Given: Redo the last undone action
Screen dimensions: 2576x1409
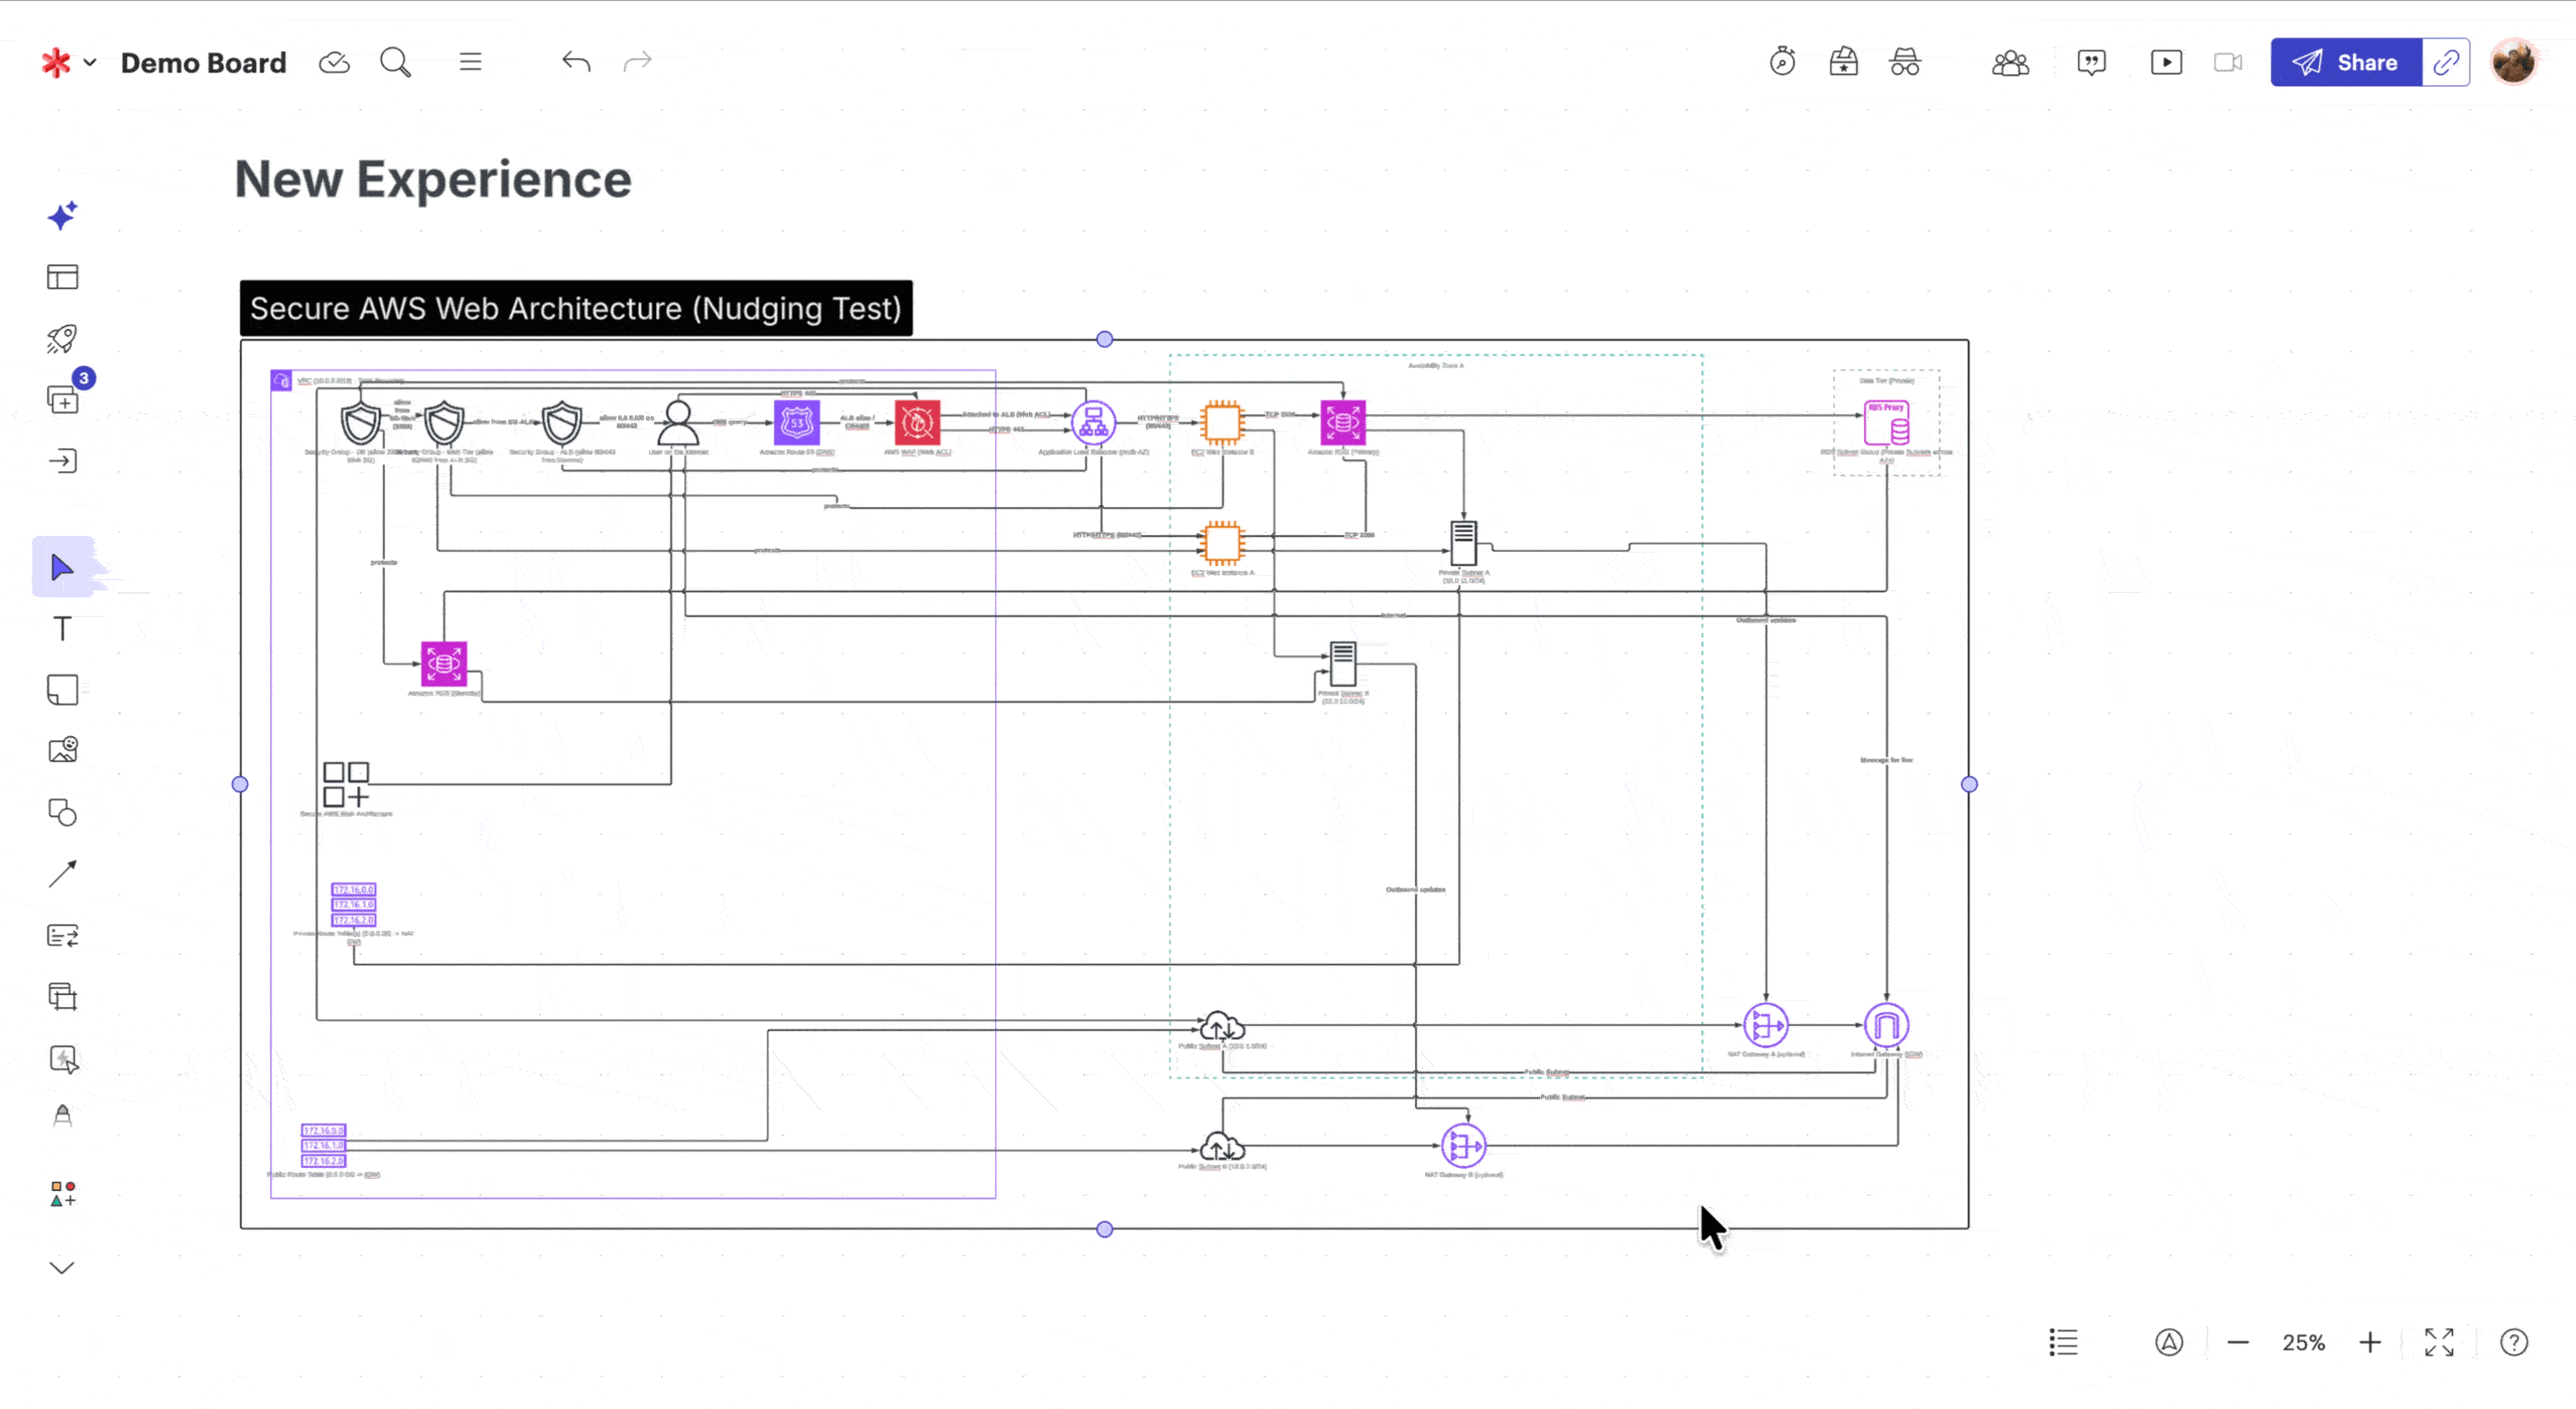Looking at the screenshot, I should tap(637, 62).
